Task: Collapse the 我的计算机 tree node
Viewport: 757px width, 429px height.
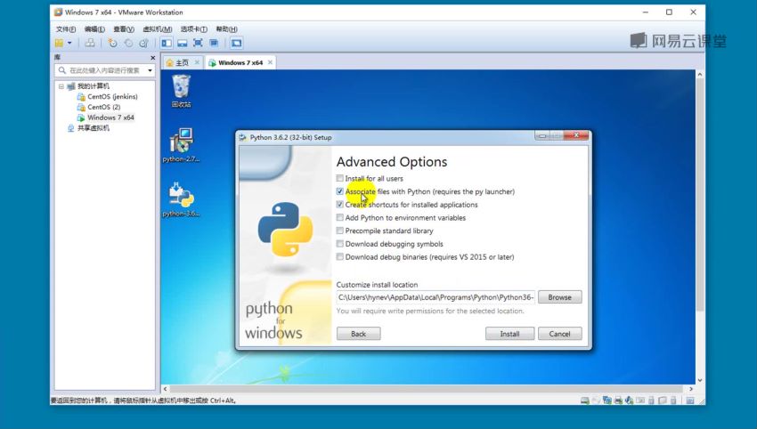Action: tap(61, 86)
